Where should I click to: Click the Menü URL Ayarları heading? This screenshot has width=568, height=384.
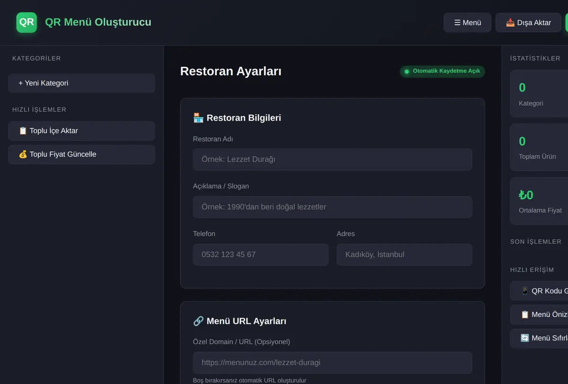240,321
